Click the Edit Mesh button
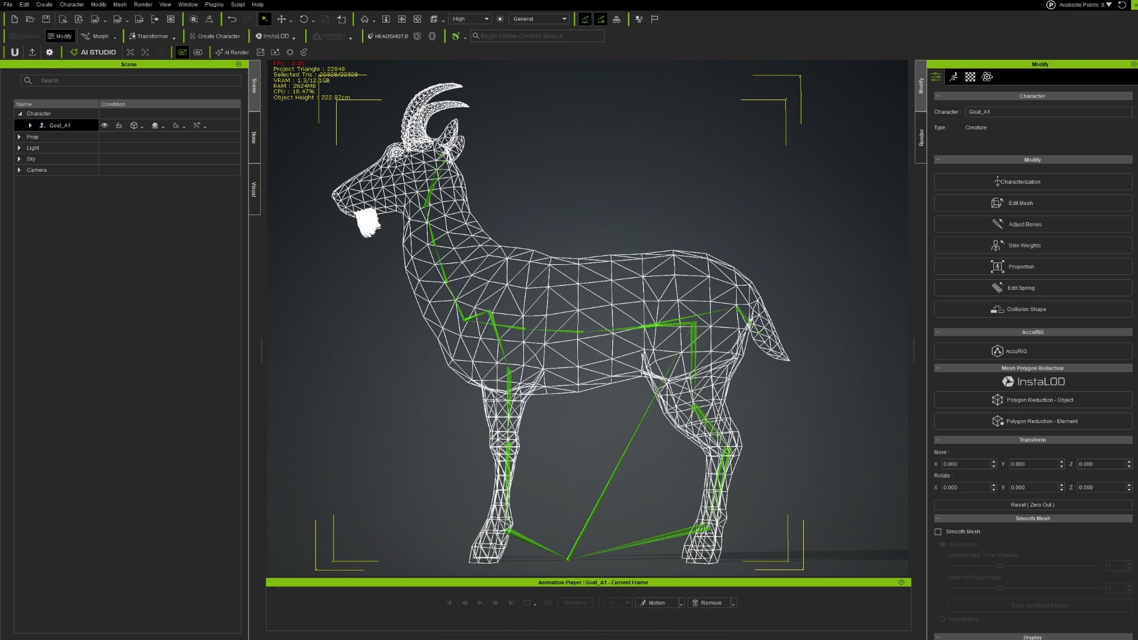This screenshot has height=640, width=1138. (x=1032, y=203)
